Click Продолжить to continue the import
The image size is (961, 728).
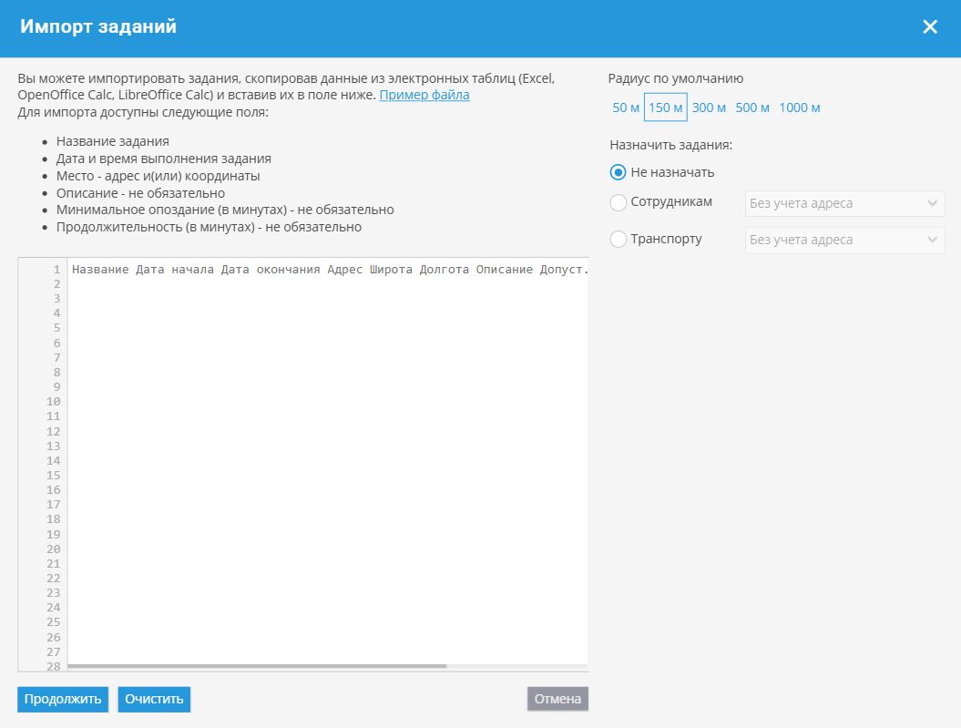tap(63, 699)
